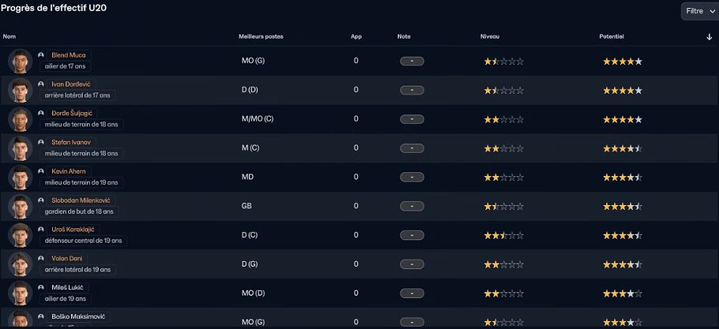The width and height of the screenshot is (719, 329).
Task: Click the 'gardien de but de 18 ans' tag
Action: coord(79,212)
